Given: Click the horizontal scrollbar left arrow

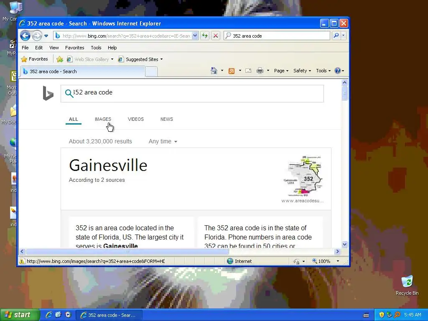Looking at the screenshot, I should point(22,251).
